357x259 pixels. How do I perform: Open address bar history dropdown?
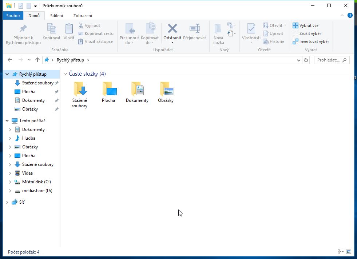299,60
